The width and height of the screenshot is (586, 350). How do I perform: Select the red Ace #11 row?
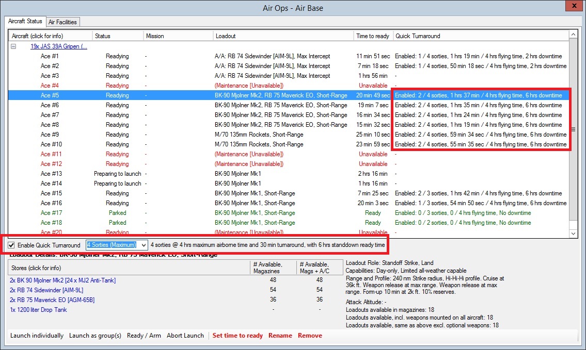[x=289, y=154]
